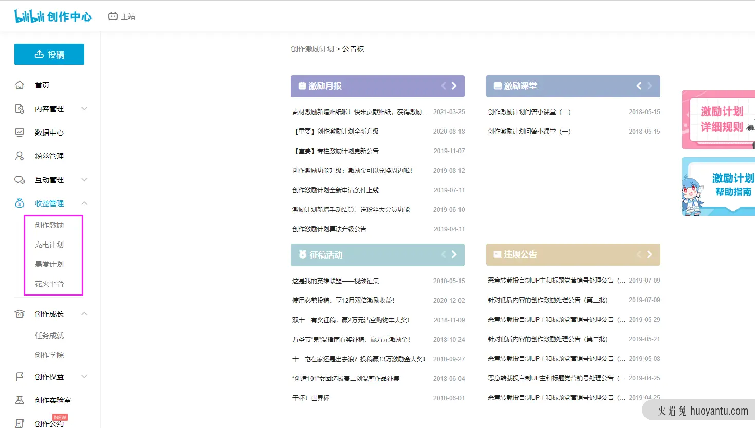Go to previous page of 征稿活动

coord(444,254)
